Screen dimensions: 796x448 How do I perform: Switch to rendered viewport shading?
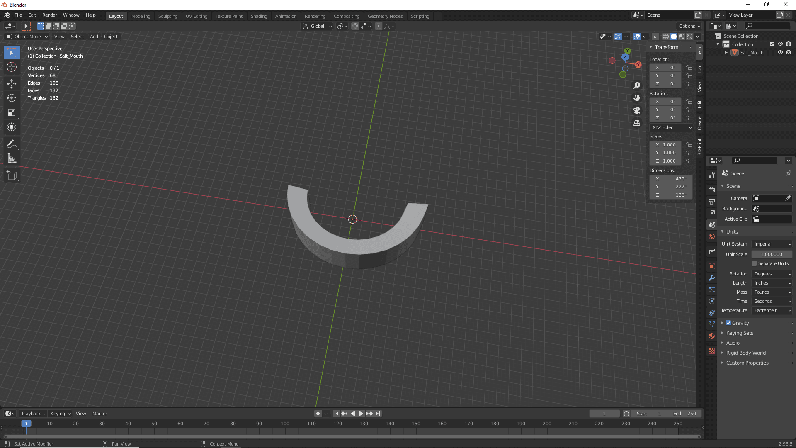pyautogui.click(x=689, y=37)
